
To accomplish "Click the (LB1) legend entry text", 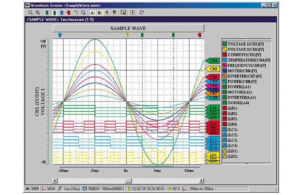I will point(232,108).
